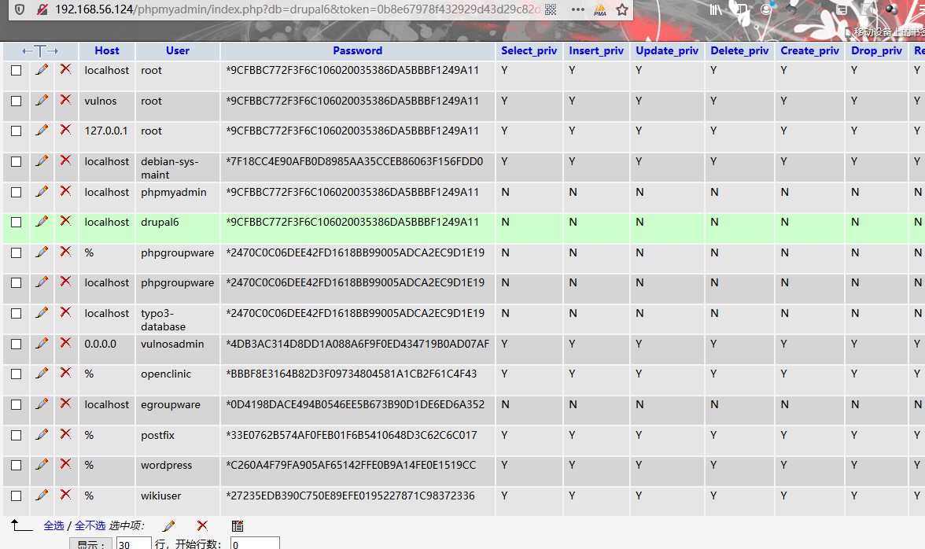
Task: Check the phpmyadmin row checkbox
Action: tap(16, 192)
